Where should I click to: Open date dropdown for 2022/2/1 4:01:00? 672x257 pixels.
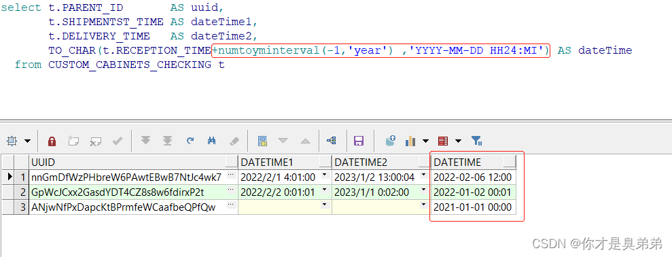pos(324,175)
